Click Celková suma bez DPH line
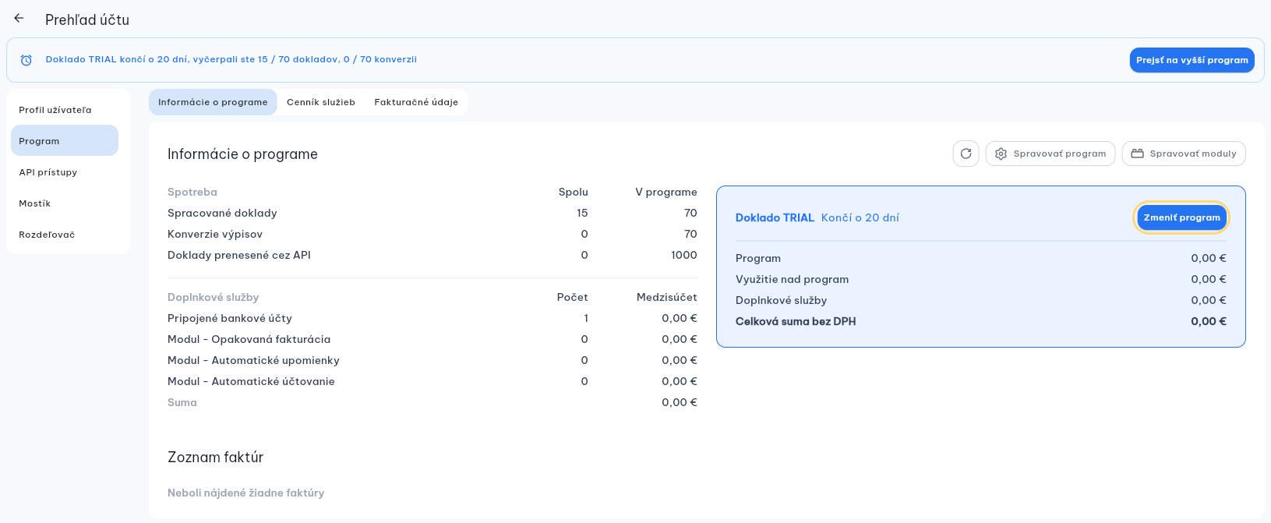The width and height of the screenshot is (1271, 523). [x=981, y=321]
